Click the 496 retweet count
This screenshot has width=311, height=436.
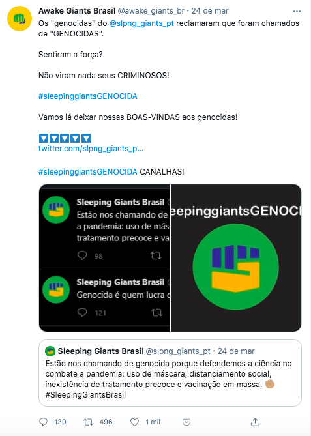pos(106,422)
